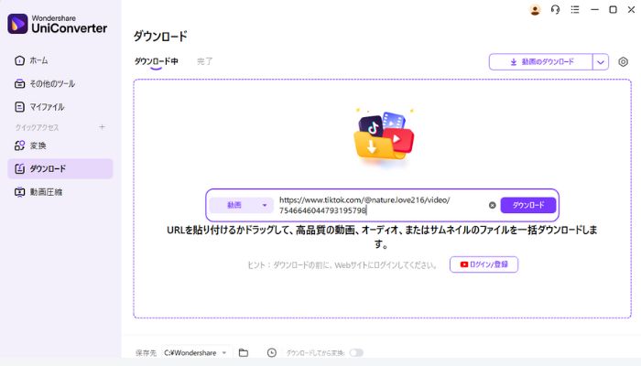This screenshot has width=641, height=366.
Task: Click the headset support icon
Action: (x=555, y=10)
